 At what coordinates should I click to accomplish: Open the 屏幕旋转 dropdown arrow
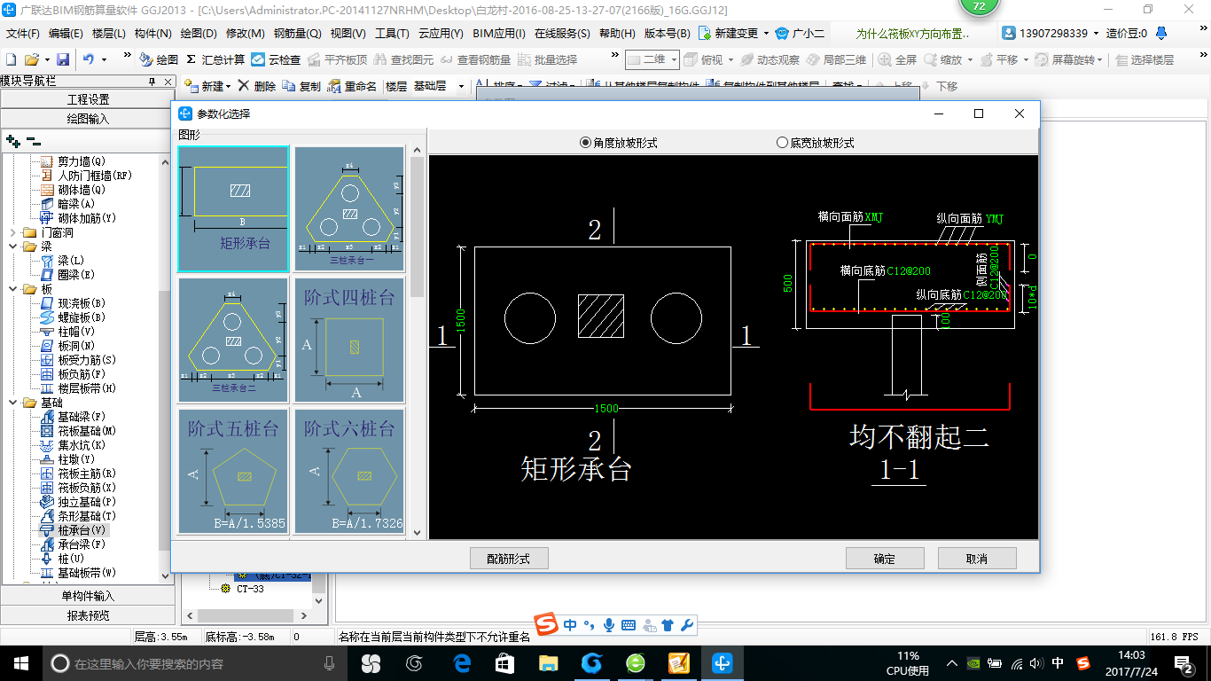pyautogui.click(x=1100, y=60)
